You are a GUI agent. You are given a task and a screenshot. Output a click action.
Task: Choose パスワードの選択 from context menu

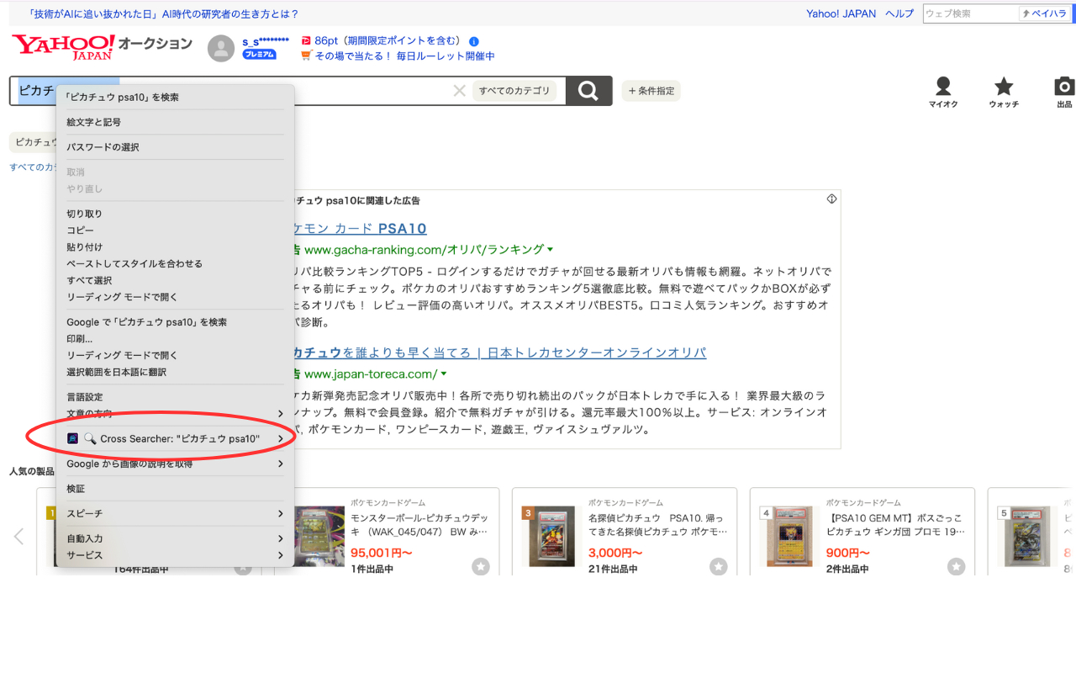pos(175,147)
